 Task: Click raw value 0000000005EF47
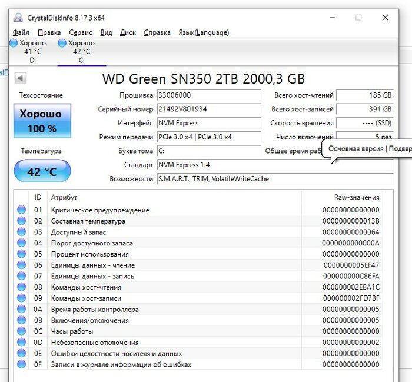pos(351,265)
